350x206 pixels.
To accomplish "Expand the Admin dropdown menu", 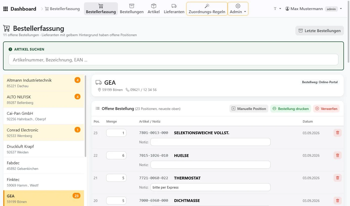I will 238,9.
